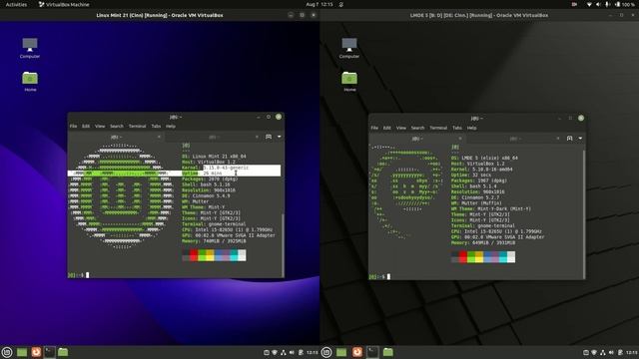Switch to the second tab in the LMDE 5 terminal
639x359 pixels.
click(x=515, y=139)
